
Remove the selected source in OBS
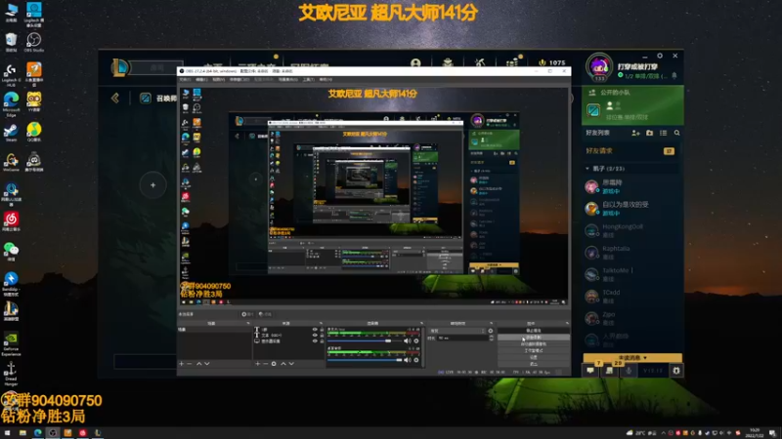265,364
